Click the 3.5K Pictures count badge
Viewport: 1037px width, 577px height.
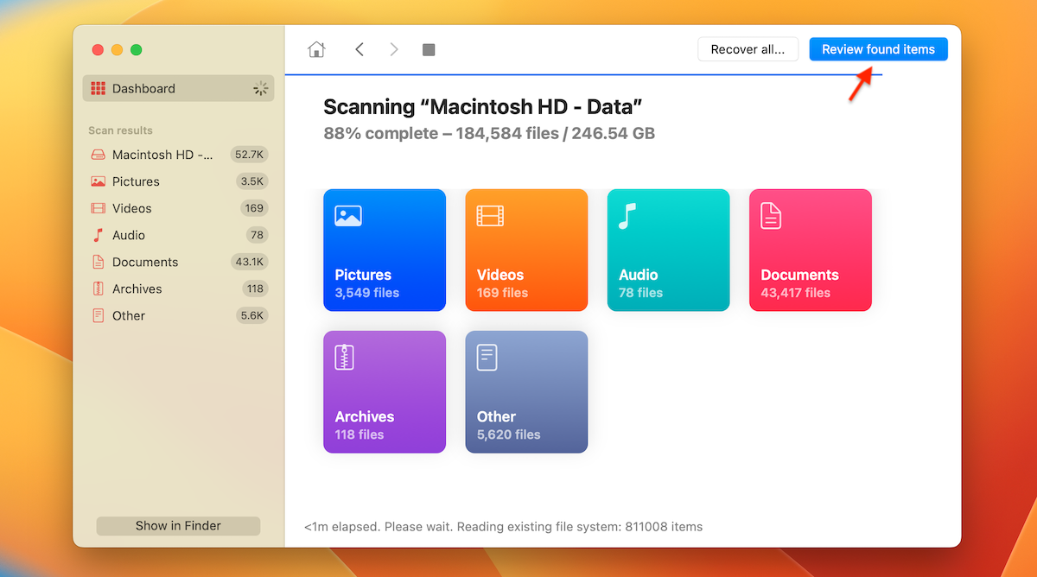[252, 181]
